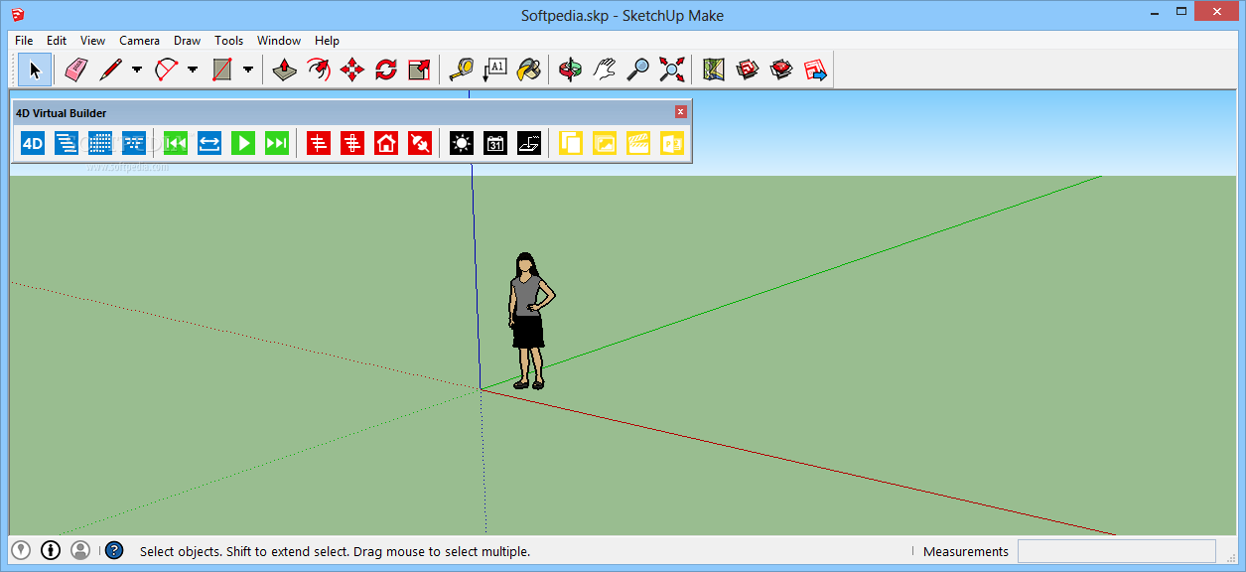Click the black sun shadow icon
This screenshot has height=572, width=1246.
[462, 143]
